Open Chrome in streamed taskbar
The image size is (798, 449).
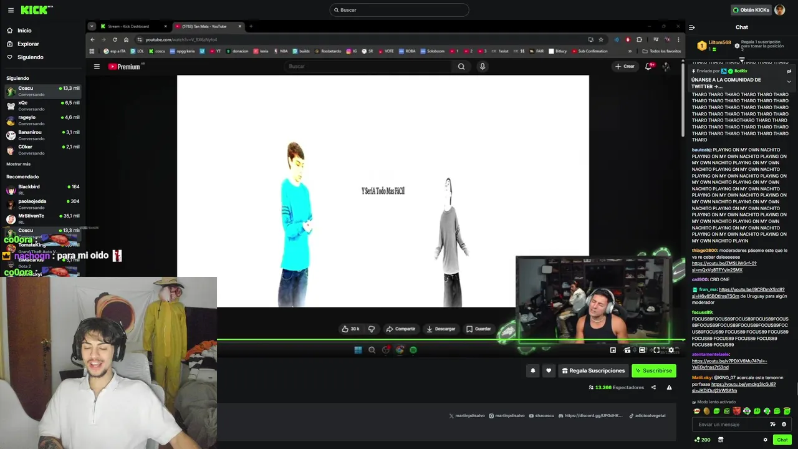(400, 350)
